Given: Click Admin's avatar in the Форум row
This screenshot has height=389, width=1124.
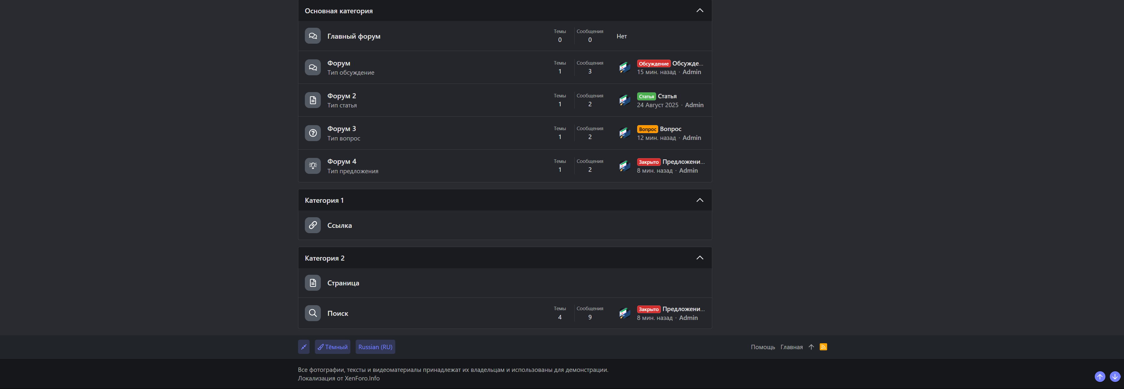Looking at the screenshot, I should tap(625, 68).
